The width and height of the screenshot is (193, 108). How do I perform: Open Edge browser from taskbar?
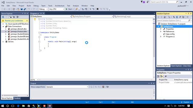coord(18,106)
